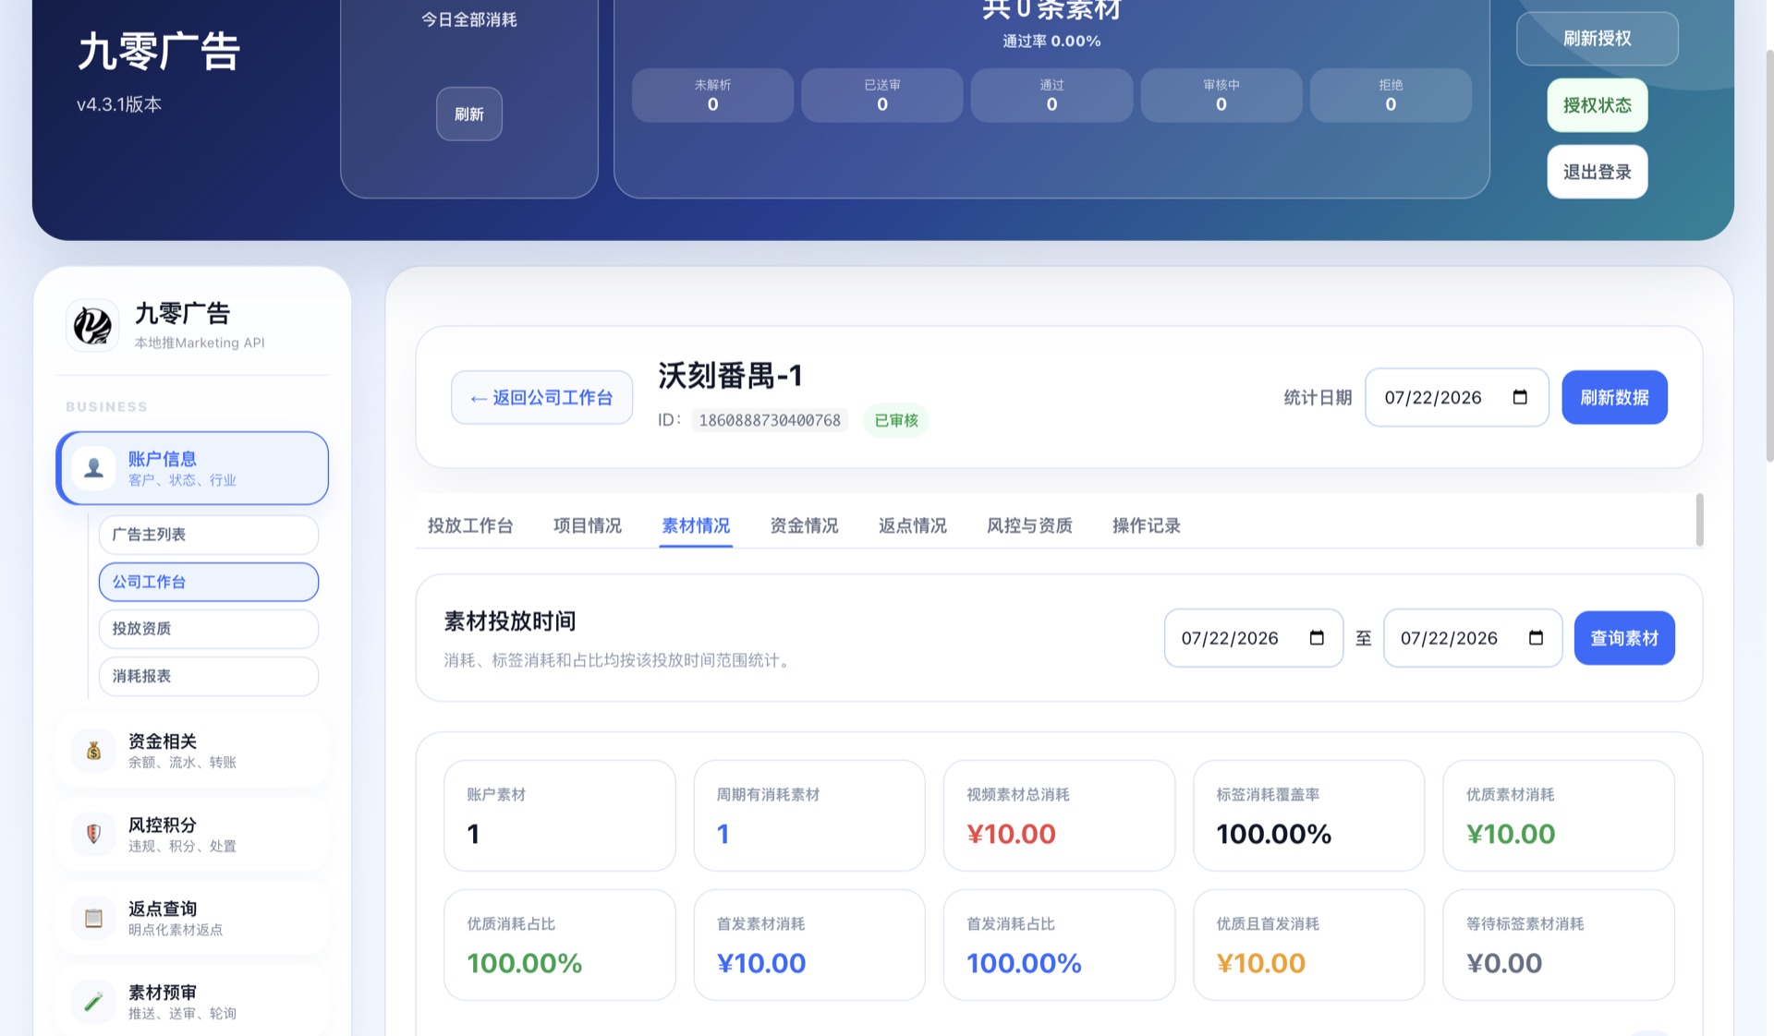Click the 账户信息 person icon
The width and height of the screenshot is (1774, 1036).
(93, 468)
